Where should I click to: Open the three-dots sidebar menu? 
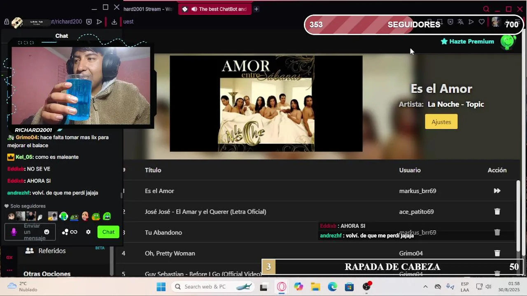9,270
